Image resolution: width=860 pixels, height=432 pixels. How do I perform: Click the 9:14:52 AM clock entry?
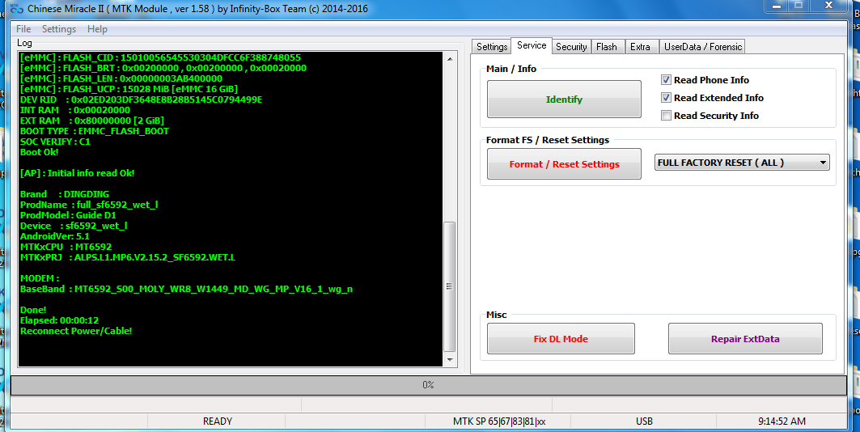tap(782, 421)
